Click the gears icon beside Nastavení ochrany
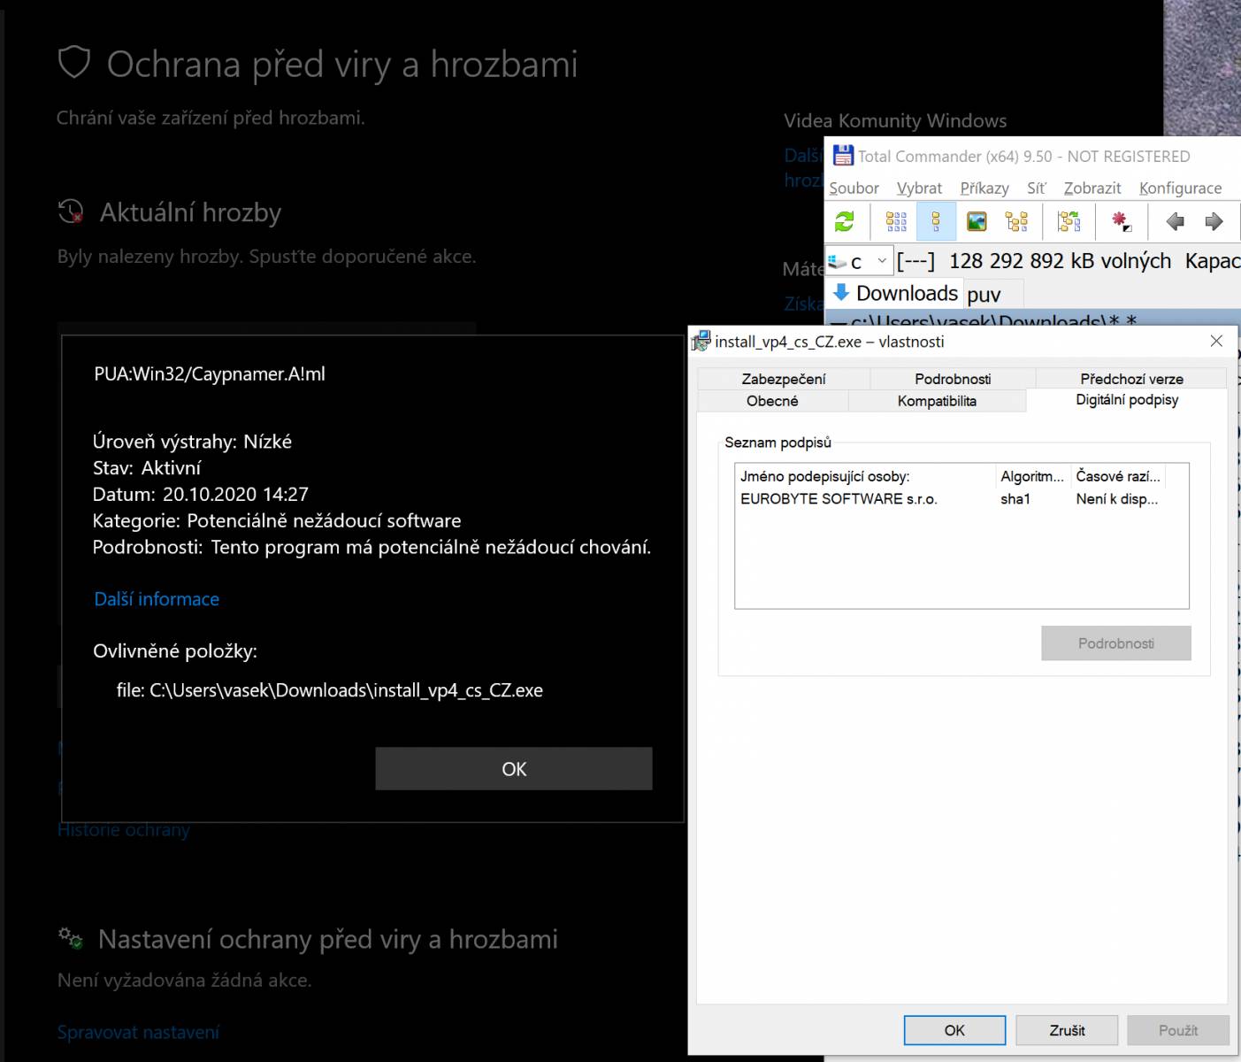1241x1062 pixels. (71, 938)
